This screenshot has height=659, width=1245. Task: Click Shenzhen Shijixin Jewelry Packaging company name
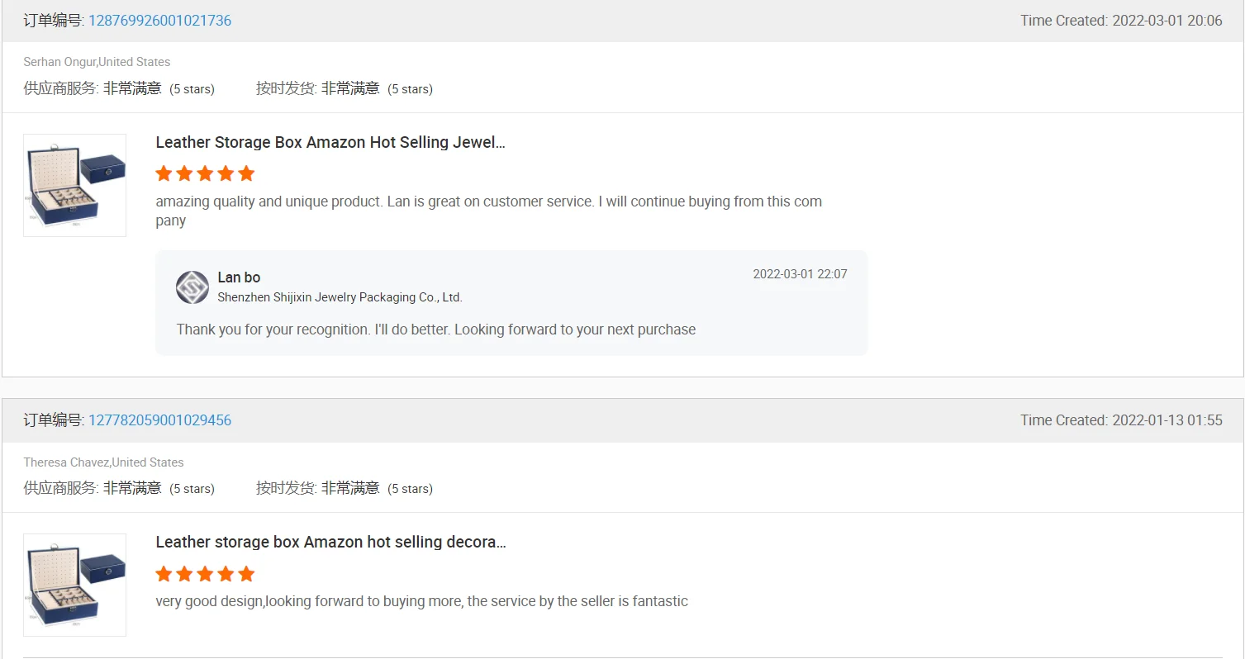point(340,297)
